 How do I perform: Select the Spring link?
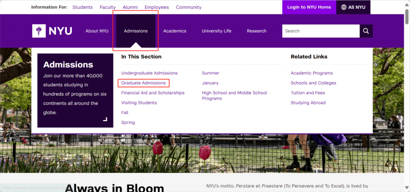click(x=128, y=123)
